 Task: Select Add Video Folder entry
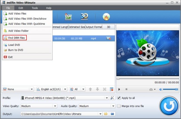27,31
